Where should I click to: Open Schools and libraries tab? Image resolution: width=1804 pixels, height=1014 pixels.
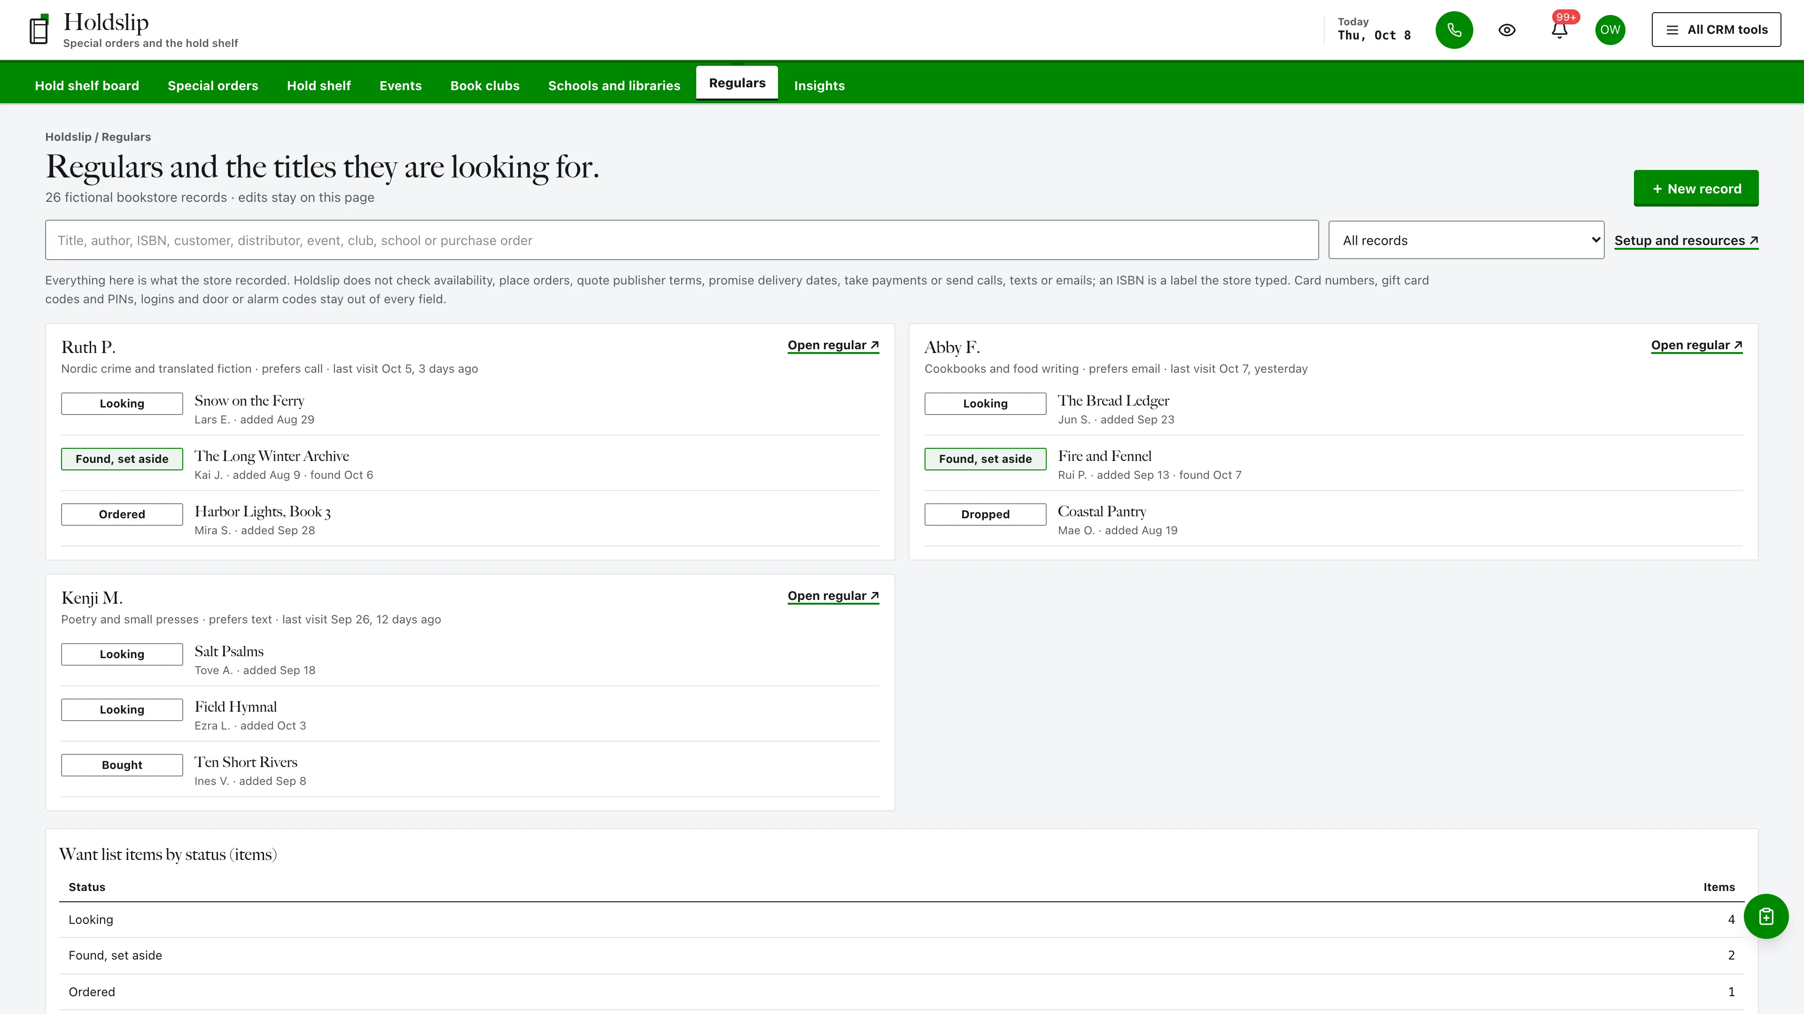[x=614, y=85]
